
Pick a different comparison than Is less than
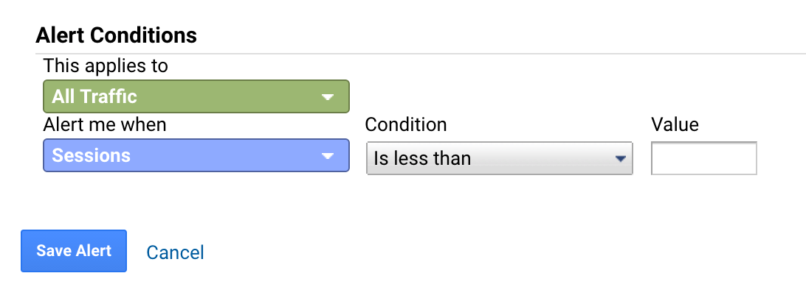pos(499,158)
